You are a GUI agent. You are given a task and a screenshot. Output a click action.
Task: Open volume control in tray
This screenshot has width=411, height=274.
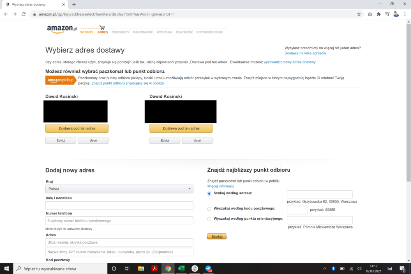click(x=360, y=269)
